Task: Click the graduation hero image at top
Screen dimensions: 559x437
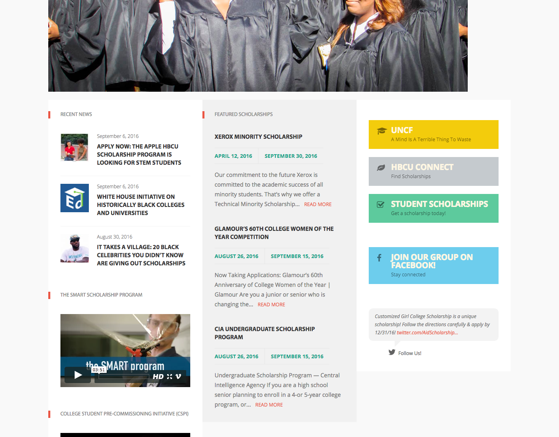Action: point(258,46)
